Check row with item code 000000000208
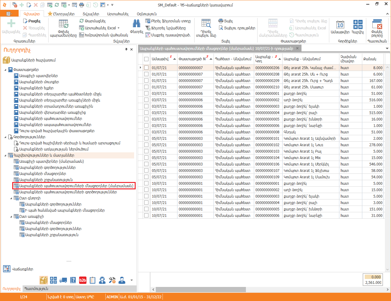 (x=146, y=74)
